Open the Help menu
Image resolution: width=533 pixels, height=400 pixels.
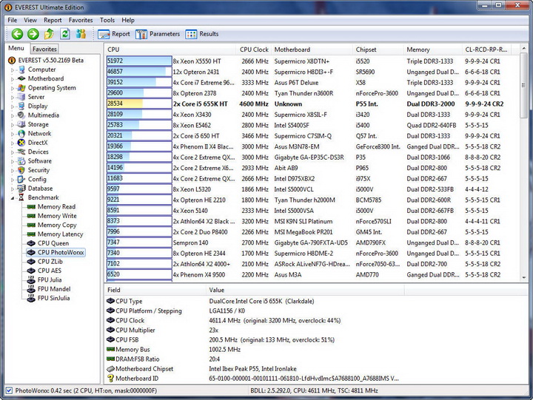click(128, 21)
